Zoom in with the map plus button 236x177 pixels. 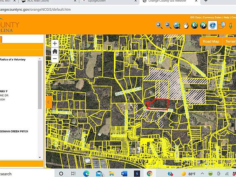pyautogui.click(x=55, y=43)
